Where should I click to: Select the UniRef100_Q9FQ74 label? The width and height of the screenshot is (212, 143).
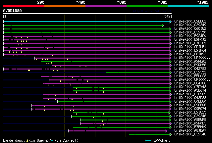190,109
